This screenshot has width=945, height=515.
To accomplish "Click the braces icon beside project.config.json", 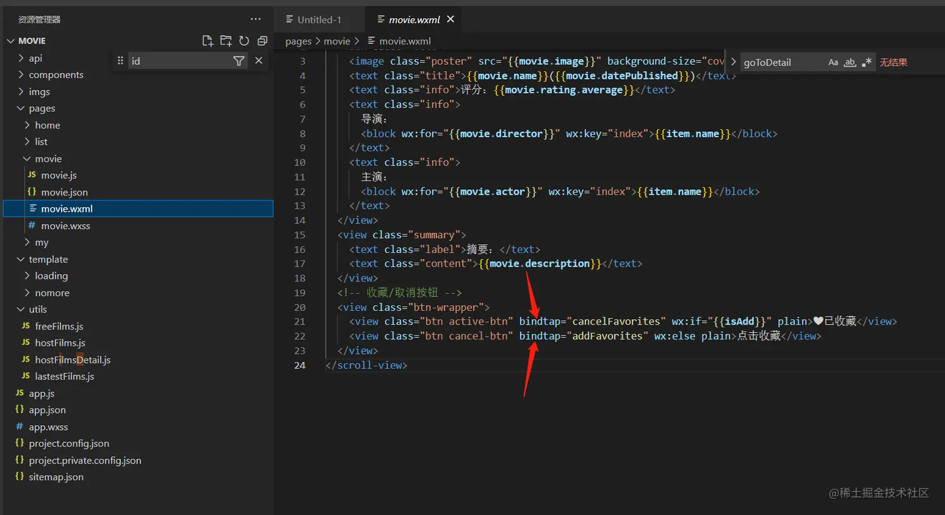I will 19,443.
